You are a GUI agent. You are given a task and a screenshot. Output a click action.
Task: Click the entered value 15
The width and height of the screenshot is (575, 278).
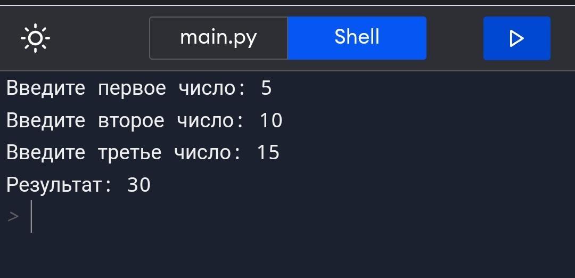(268, 153)
